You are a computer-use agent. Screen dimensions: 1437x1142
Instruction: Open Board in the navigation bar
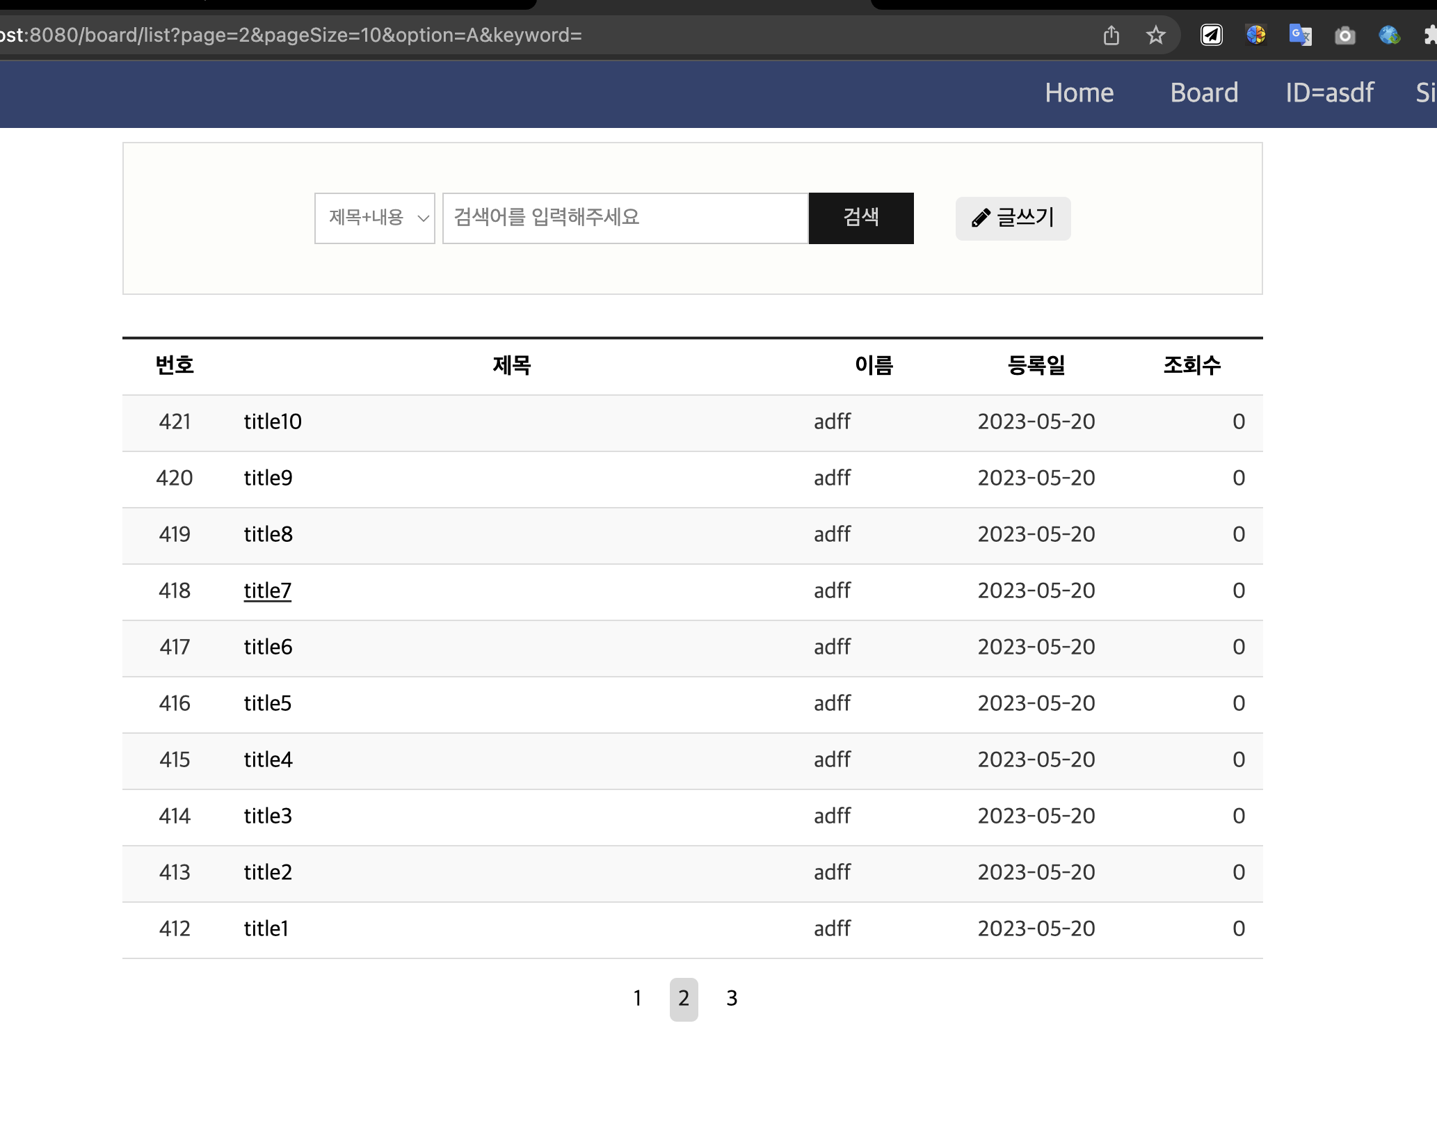pos(1204,93)
